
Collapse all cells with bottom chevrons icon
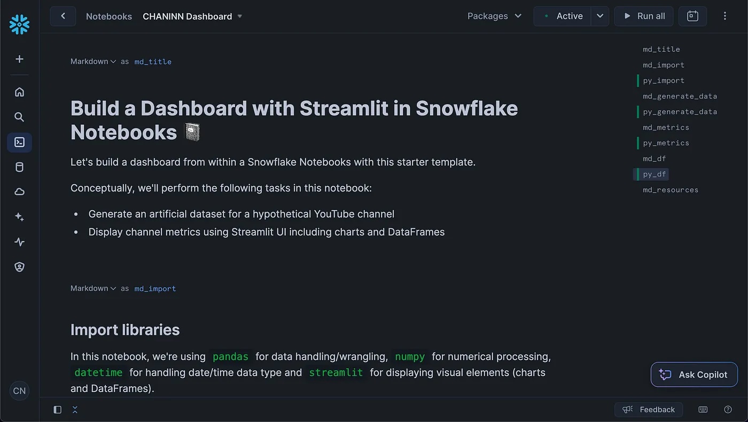(75, 410)
